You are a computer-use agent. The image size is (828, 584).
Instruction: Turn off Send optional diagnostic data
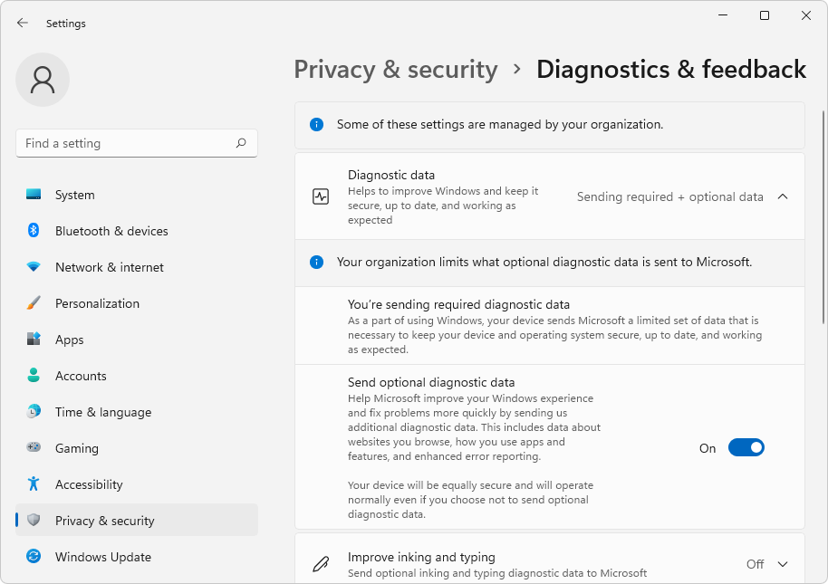[746, 447]
